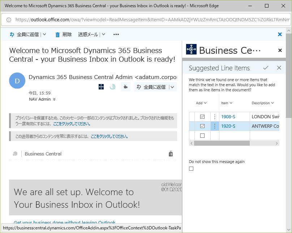
Task: Close the Business Central add-in pane
Action: tap(280, 50)
